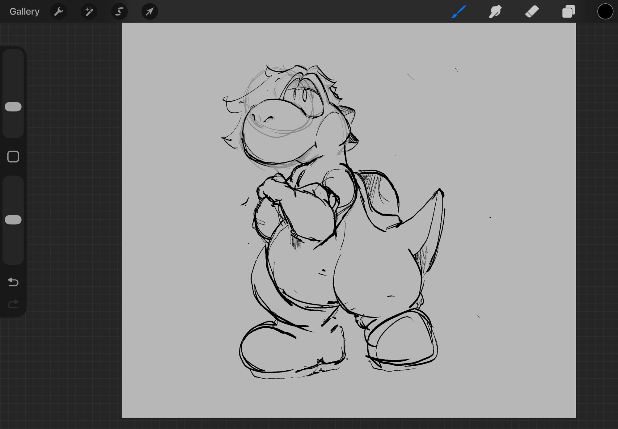This screenshot has width=618, height=429.
Task: Select the Eraser tool
Action: [532, 11]
